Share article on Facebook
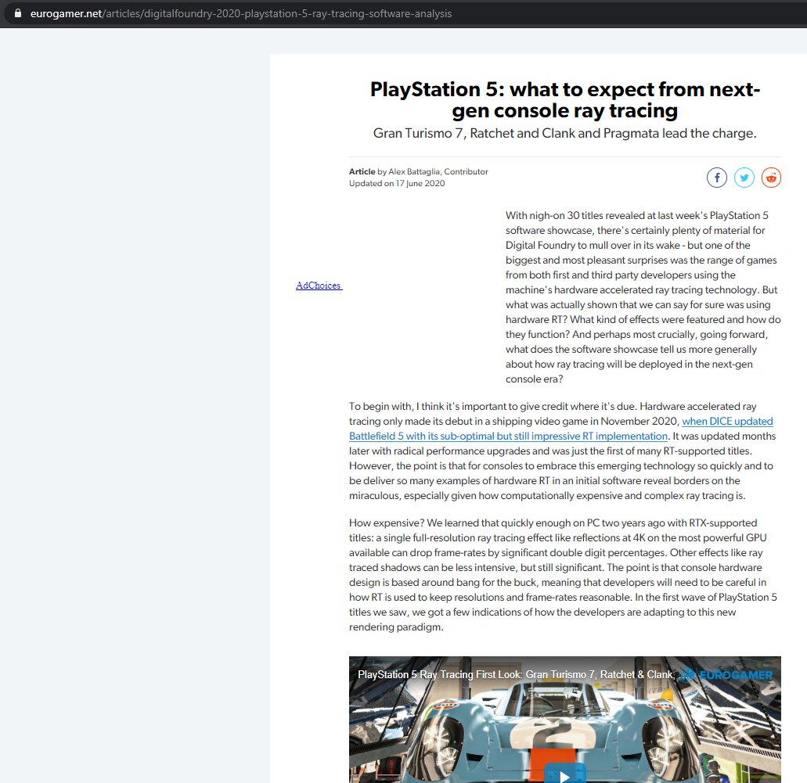 (716, 178)
